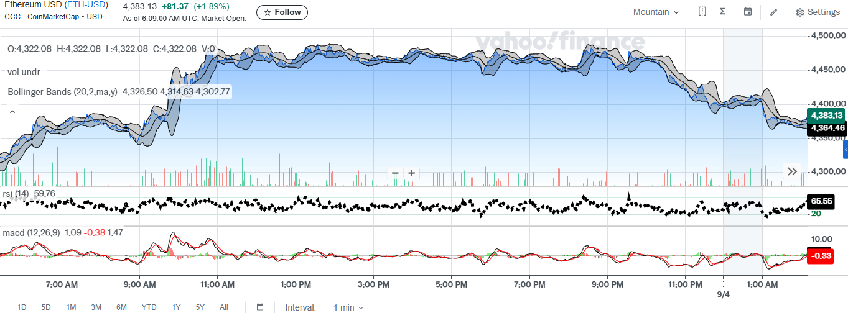
Task: Click the vol undr indicator label
Action: pyautogui.click(x=24, y=72)
